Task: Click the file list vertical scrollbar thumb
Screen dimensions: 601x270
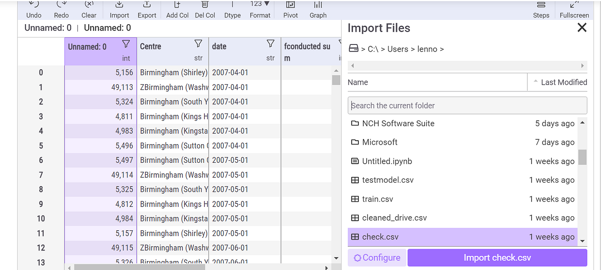Action: coord(582,157)
